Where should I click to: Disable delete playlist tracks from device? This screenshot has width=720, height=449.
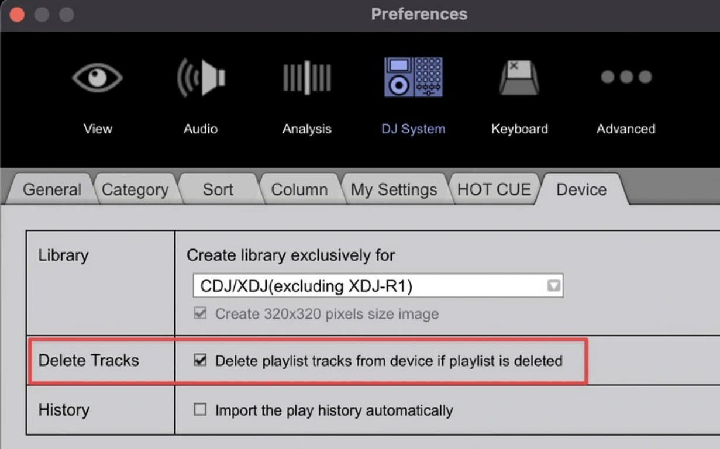click(200, 360)
